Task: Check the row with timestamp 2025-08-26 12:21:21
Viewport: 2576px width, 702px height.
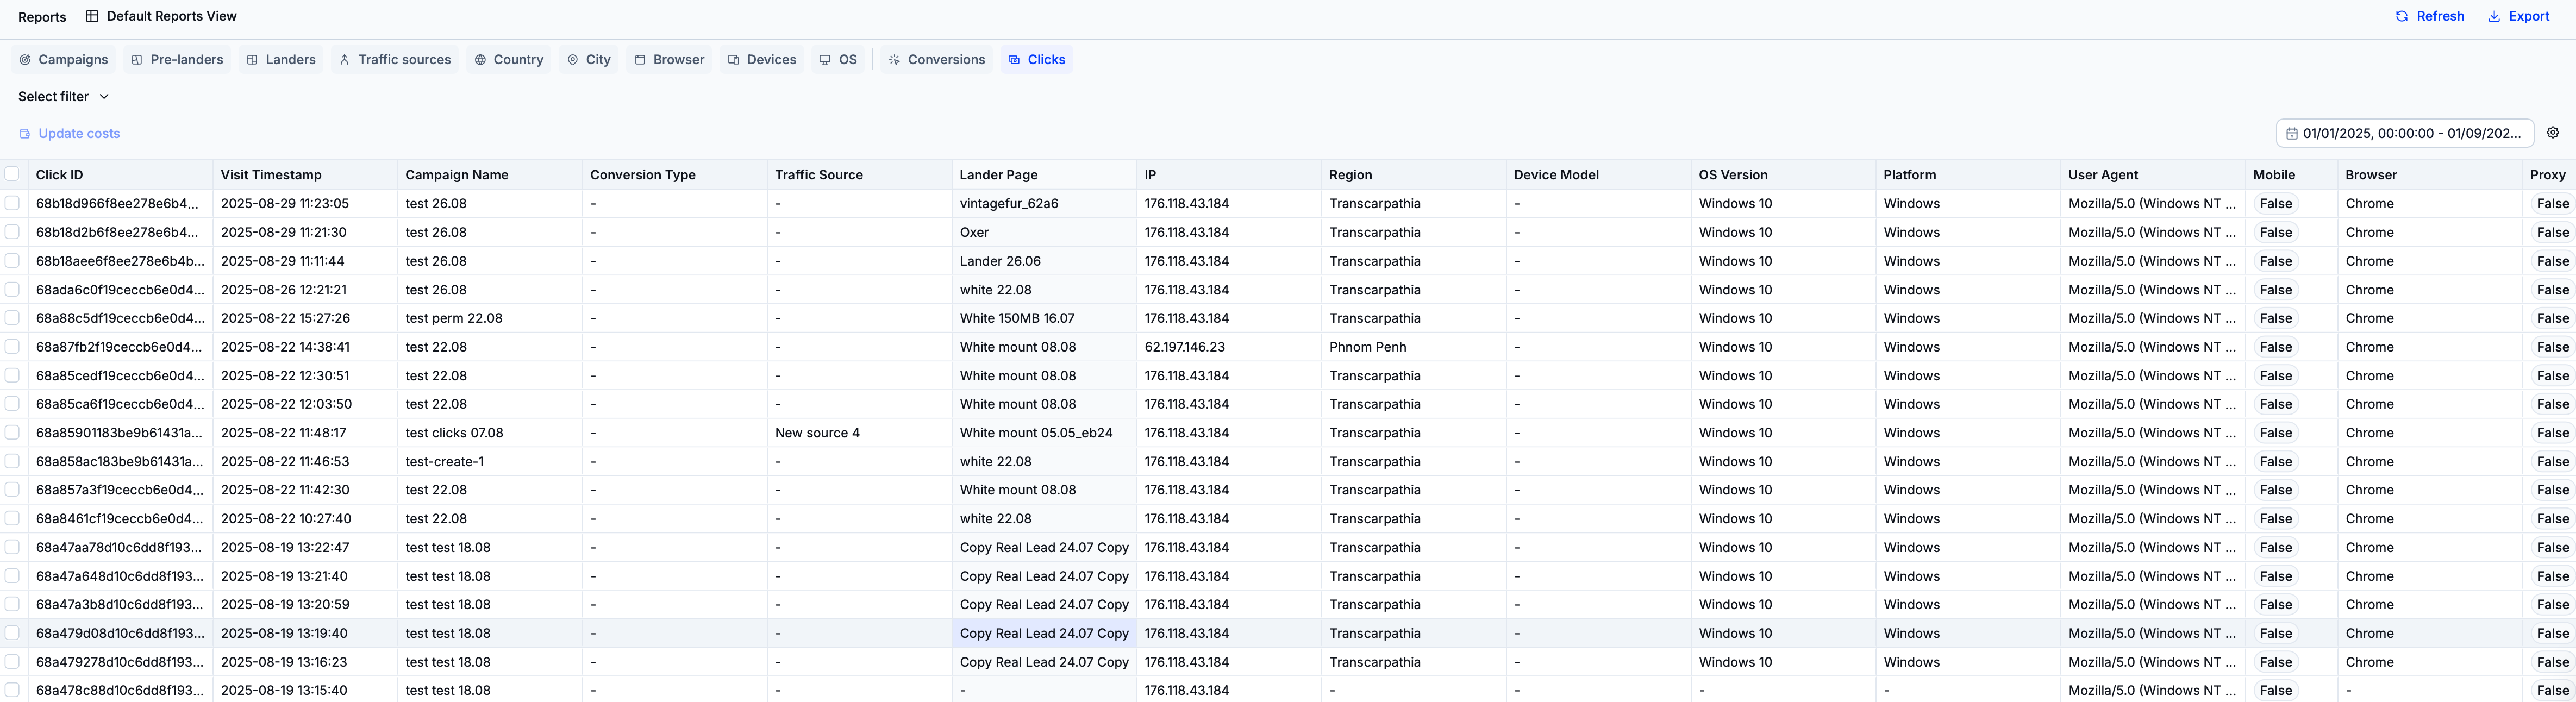Action: pos(12,289)
